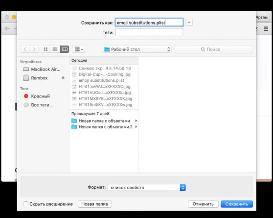Switch to list view mode

point(55,49)
